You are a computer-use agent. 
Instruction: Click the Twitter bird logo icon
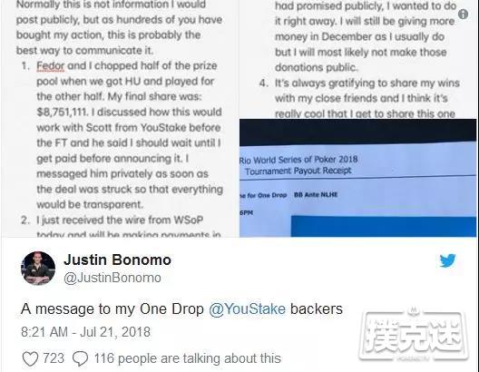pyautogui.click(x=447, y=260)
